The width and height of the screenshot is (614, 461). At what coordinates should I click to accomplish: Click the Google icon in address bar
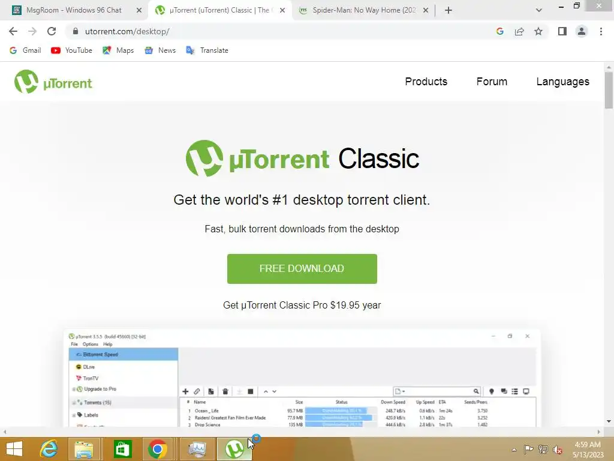pyautogui.click(x=499, y=31)
